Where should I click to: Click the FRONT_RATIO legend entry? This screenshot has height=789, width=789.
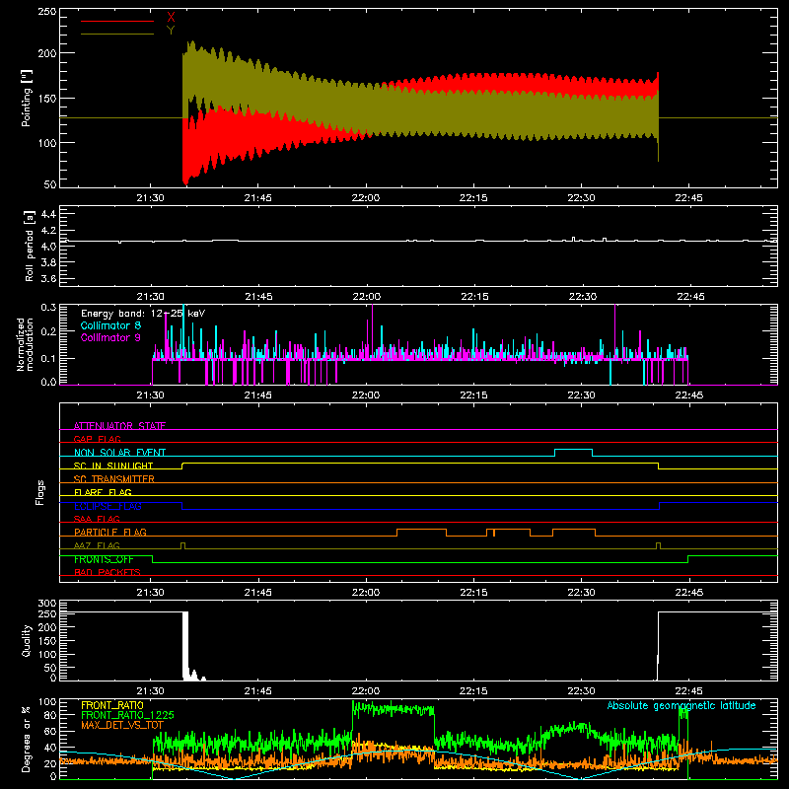[x=112, y=705]
